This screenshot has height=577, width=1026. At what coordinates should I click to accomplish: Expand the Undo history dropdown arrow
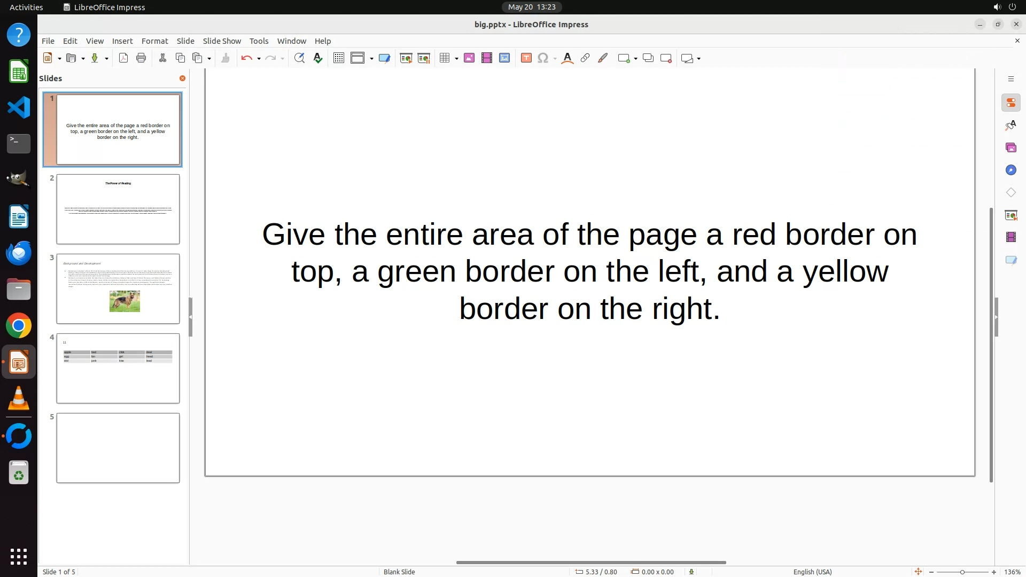[259, 59]
